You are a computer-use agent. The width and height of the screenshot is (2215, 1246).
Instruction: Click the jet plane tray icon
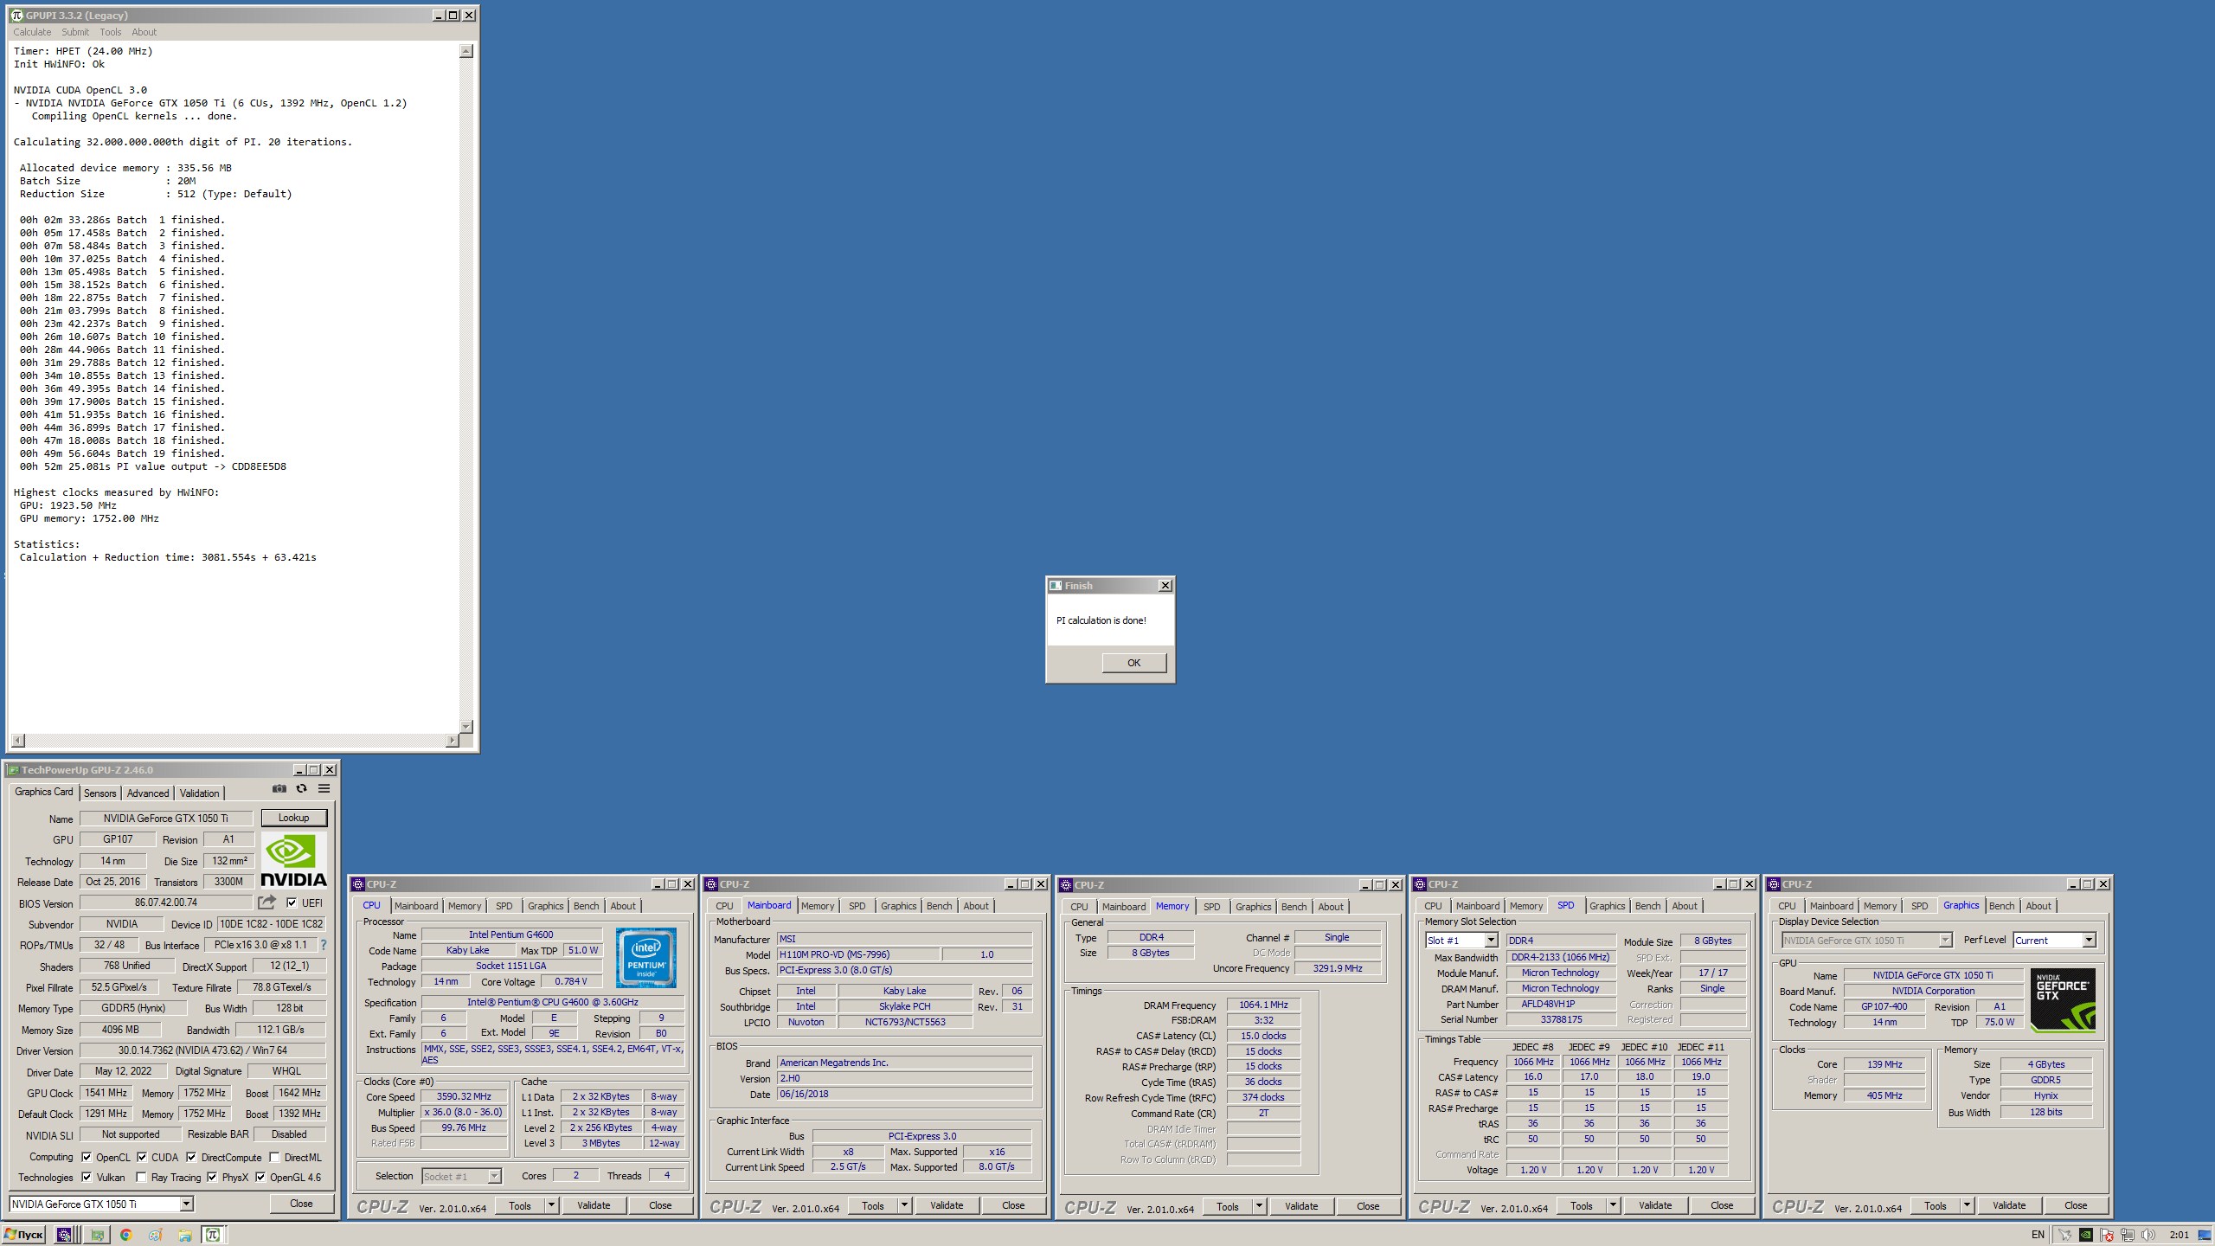coord(2064,1235)
